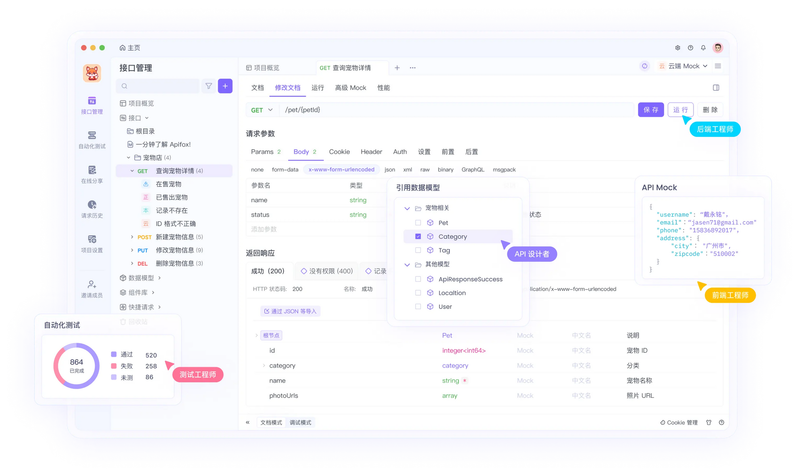Switch to the 高级 Mock tab
Screen dimensions: 806x476
pos(351,88)
